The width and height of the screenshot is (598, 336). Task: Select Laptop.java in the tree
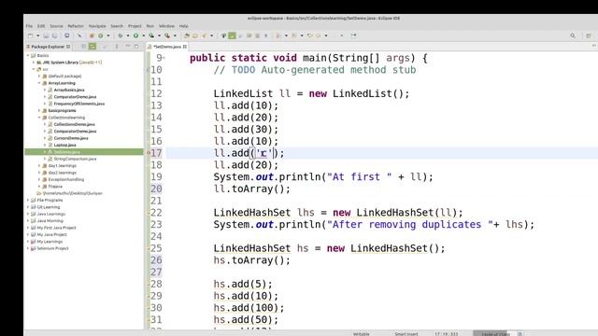[x=64, y=146]
